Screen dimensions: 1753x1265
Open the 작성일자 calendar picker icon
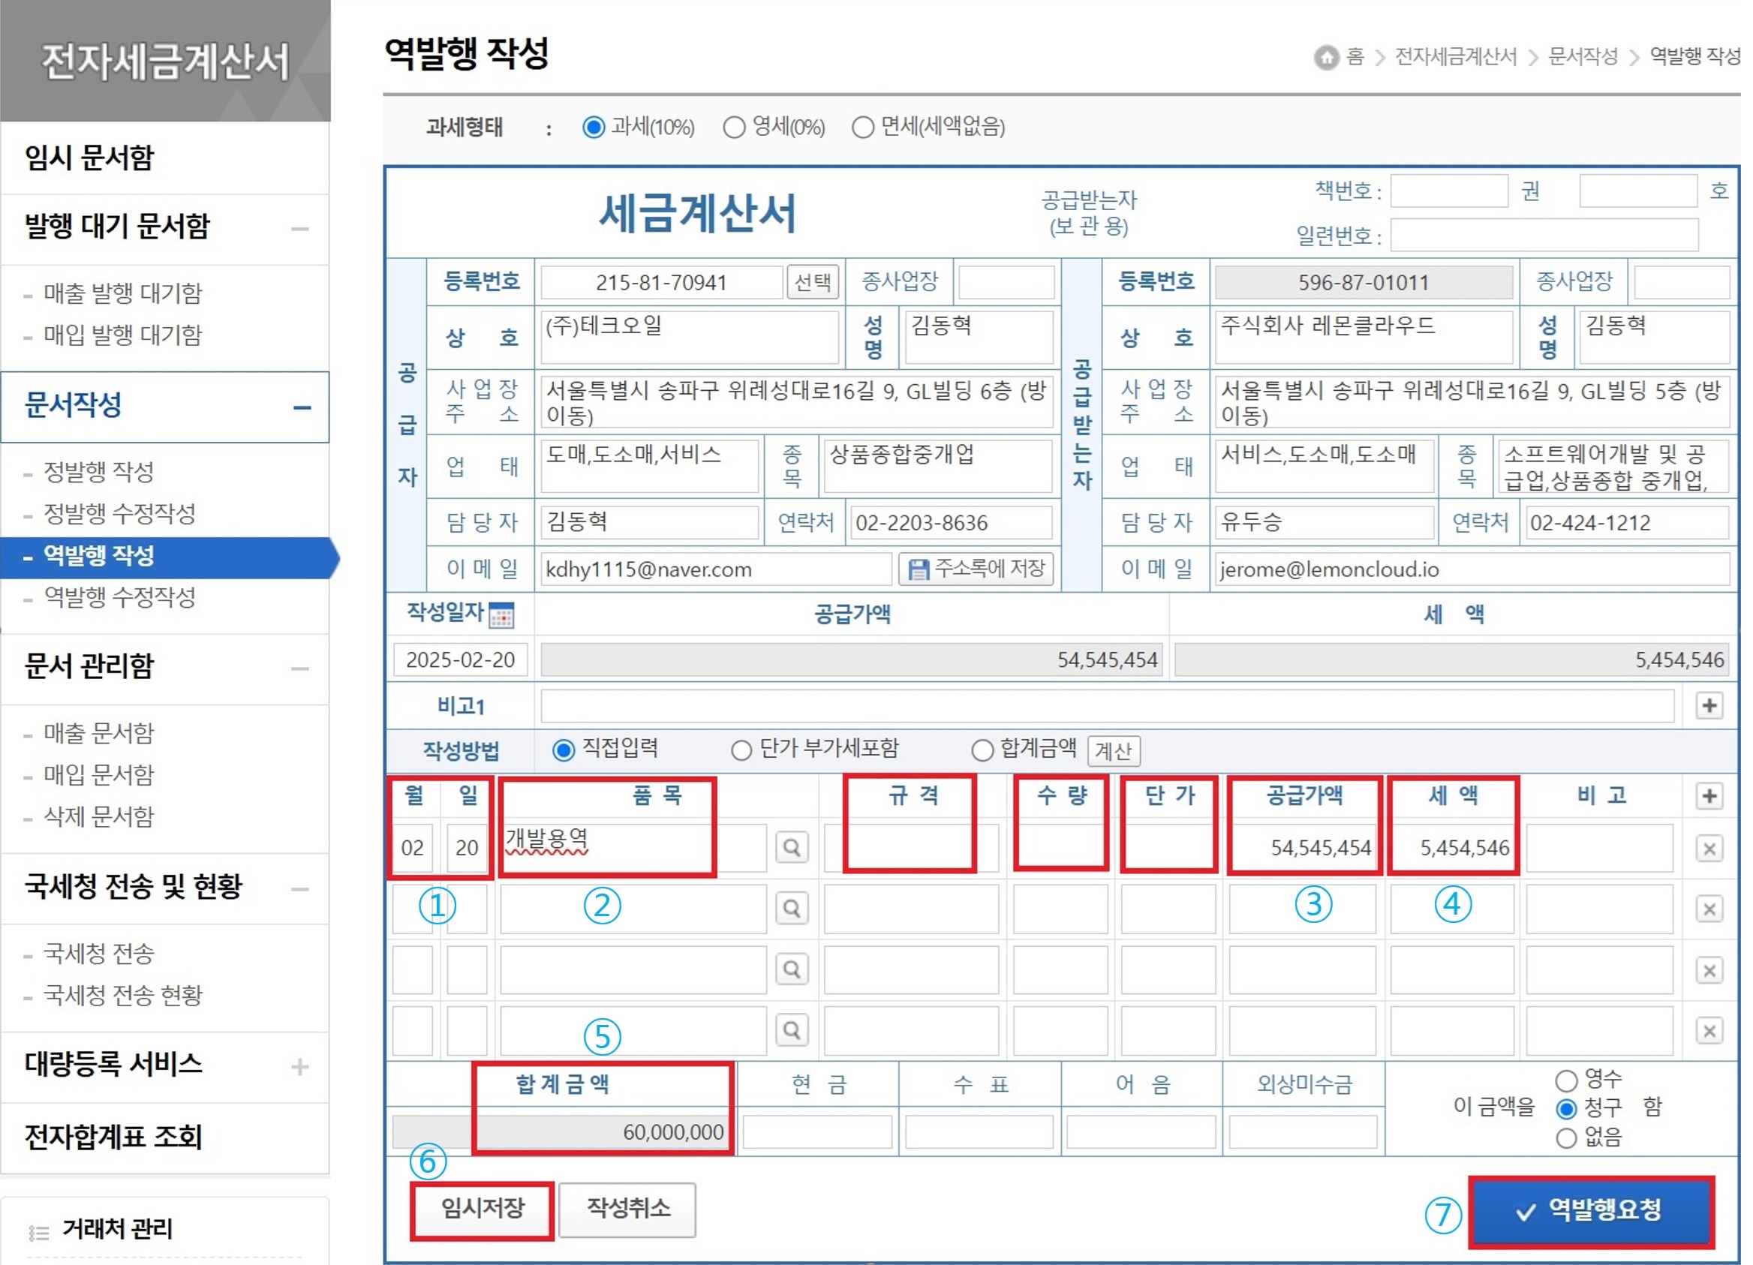[x=501, y=615]
